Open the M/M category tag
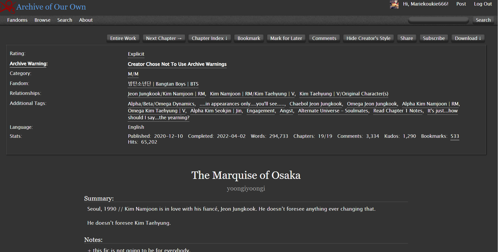The height and width of the screenshot is (252, 498). (x=133, y=74)
